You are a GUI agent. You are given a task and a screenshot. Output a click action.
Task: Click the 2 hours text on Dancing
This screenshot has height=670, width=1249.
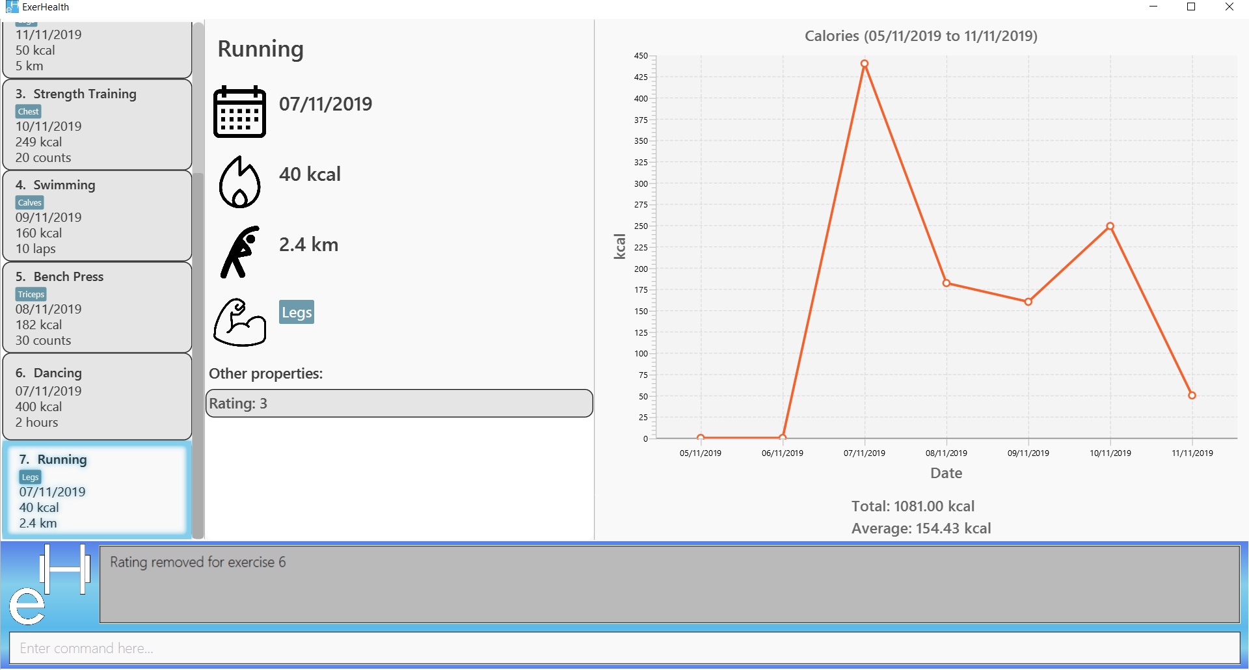coord(37,422)
